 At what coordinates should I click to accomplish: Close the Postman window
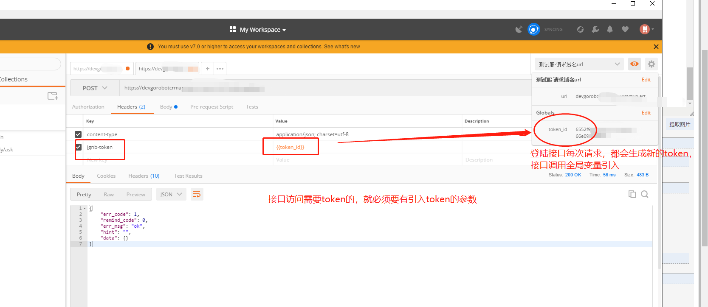[652, 4]
